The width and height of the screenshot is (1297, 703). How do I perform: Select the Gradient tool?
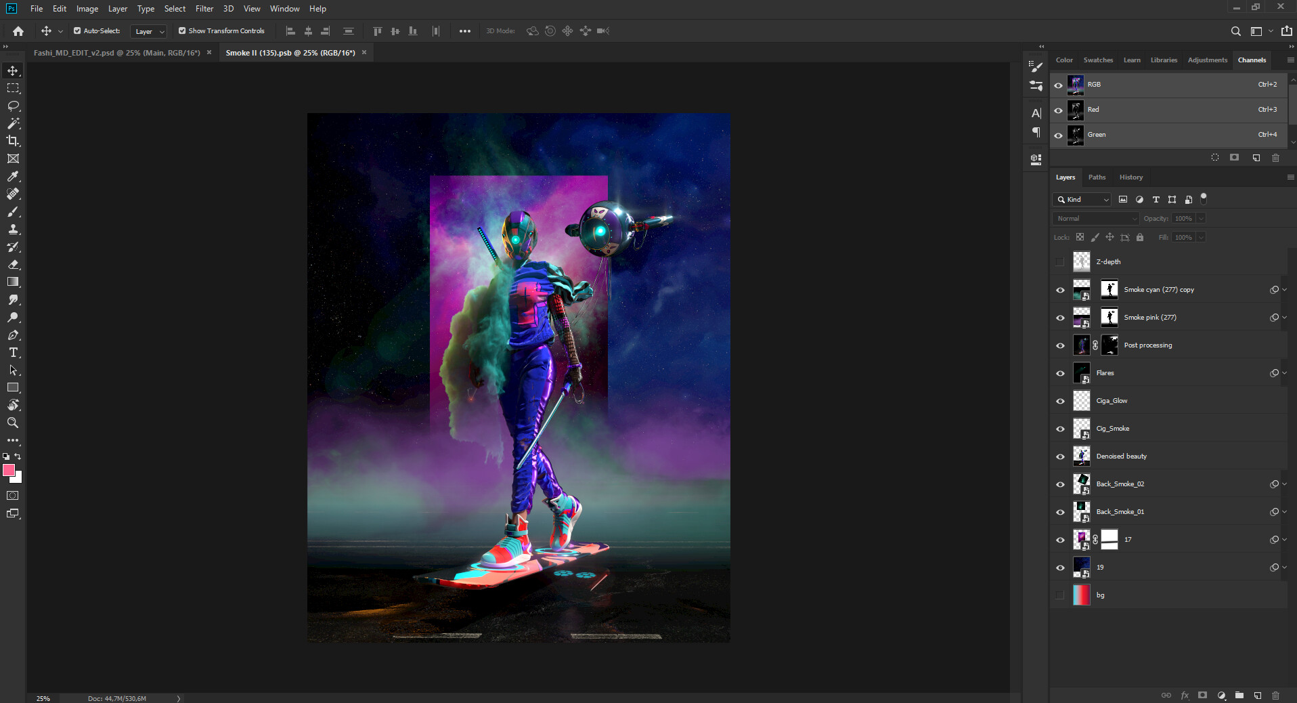pos(13,282)
